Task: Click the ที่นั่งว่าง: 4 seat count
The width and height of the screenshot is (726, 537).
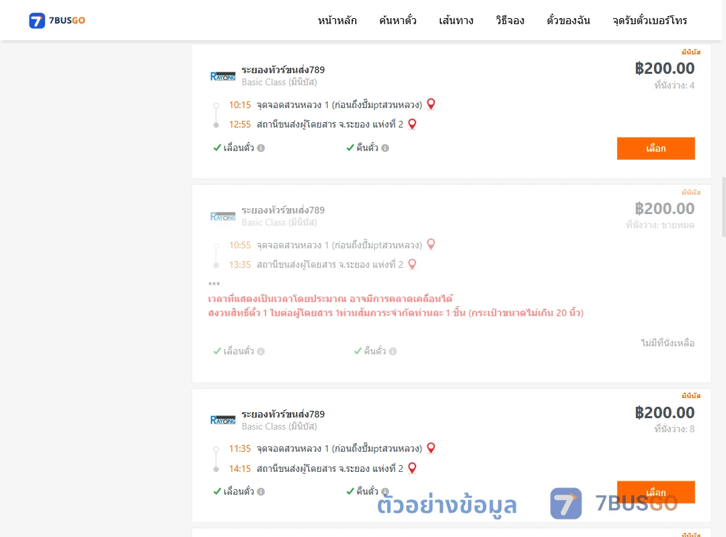Action: pyautogui.click(x=674, y=85)
